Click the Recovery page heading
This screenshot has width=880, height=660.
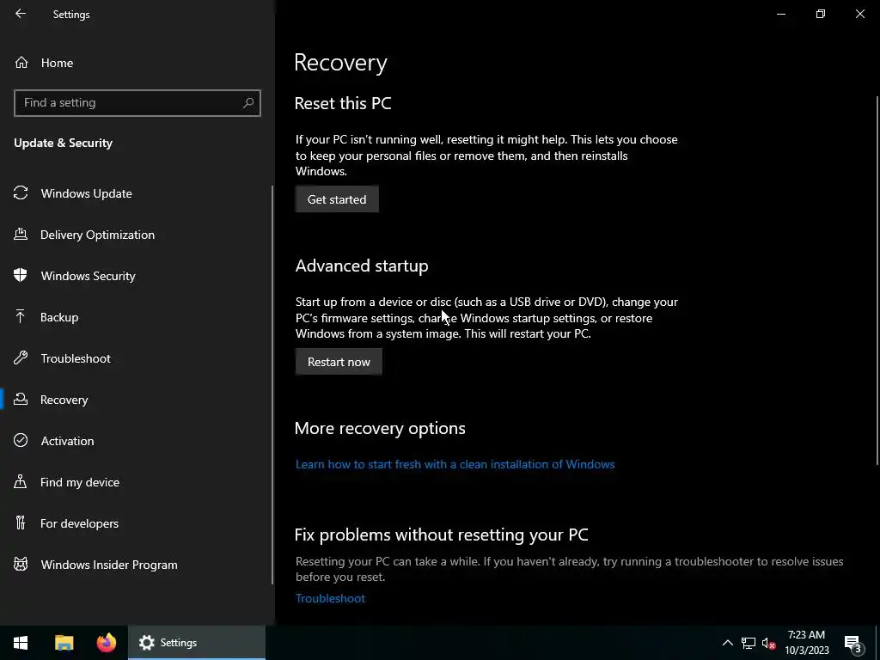pyautogui.click(x=340, y=62)
